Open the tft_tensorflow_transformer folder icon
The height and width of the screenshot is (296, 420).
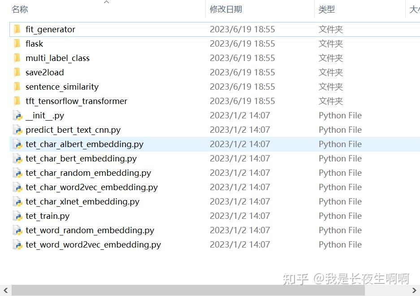(17, 101)
